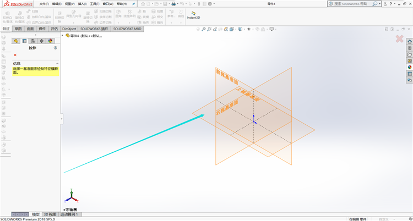This screenshot has width=413, height=221.
Task: Collapse the left panel via splitter handle
Action: point(62,119)
